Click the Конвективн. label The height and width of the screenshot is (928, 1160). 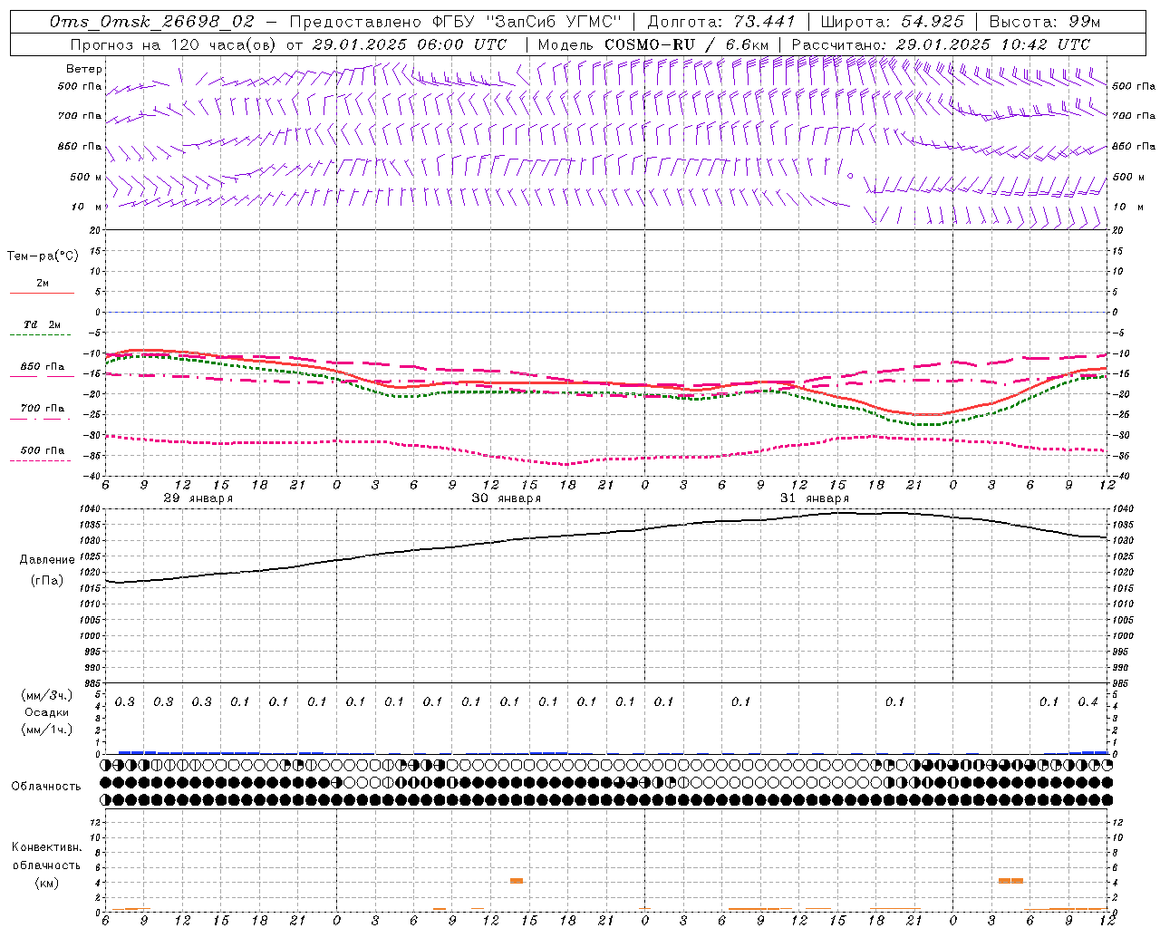pyautogui.click(x=47, y=847)
